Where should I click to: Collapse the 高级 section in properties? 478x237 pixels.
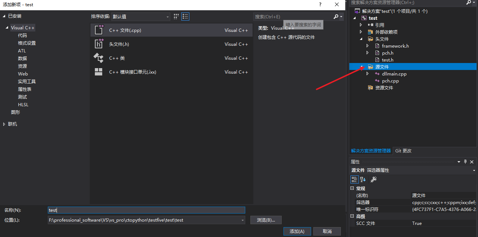tap(352, 216)
